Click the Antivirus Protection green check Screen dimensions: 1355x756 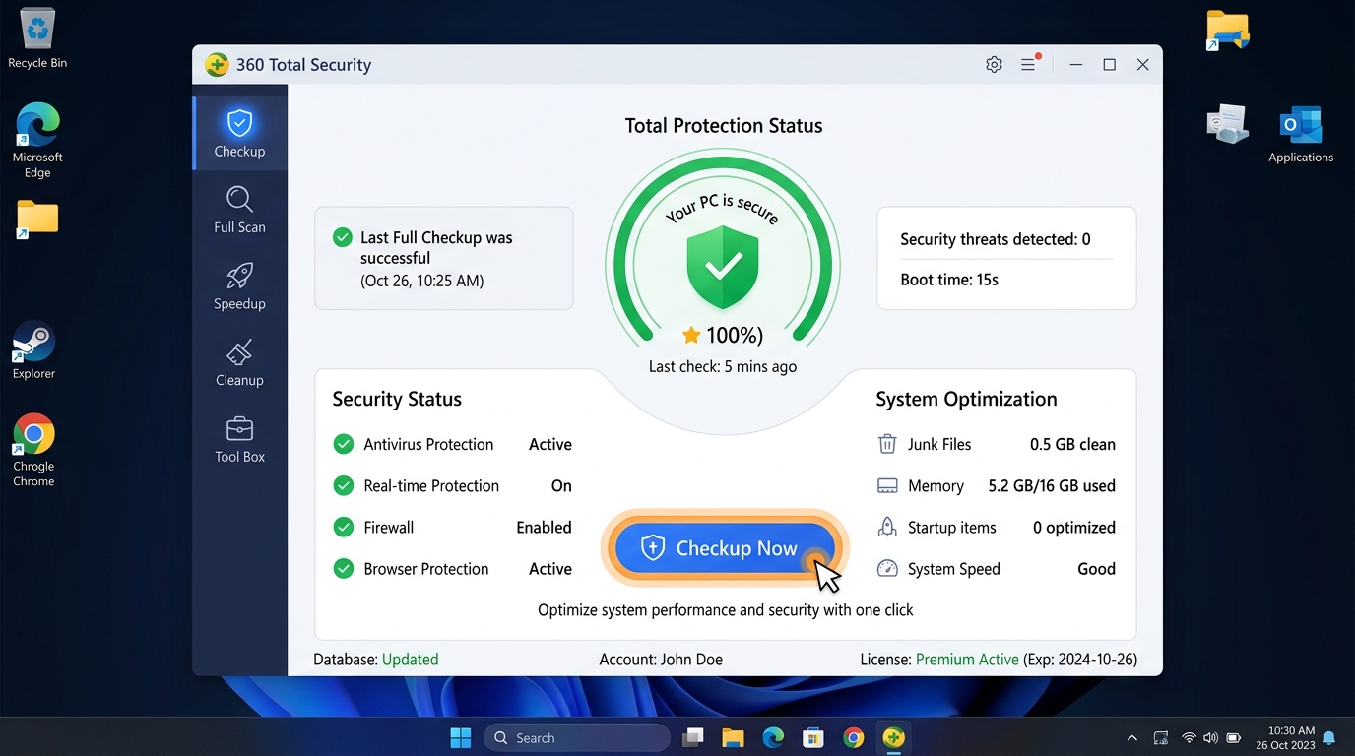[343, 444]
